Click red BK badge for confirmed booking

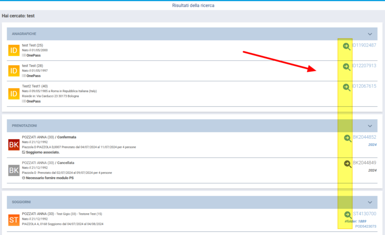[x=14, y=145]
